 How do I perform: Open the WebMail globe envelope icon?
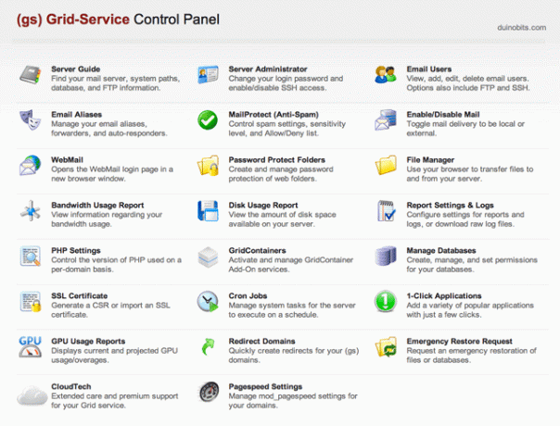[x=31, y=165]
